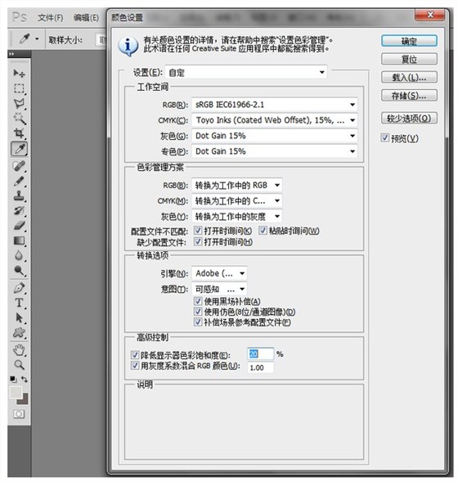Select the Clone Stamp tool
458x481 pixels.
click(x=19, y=196)
